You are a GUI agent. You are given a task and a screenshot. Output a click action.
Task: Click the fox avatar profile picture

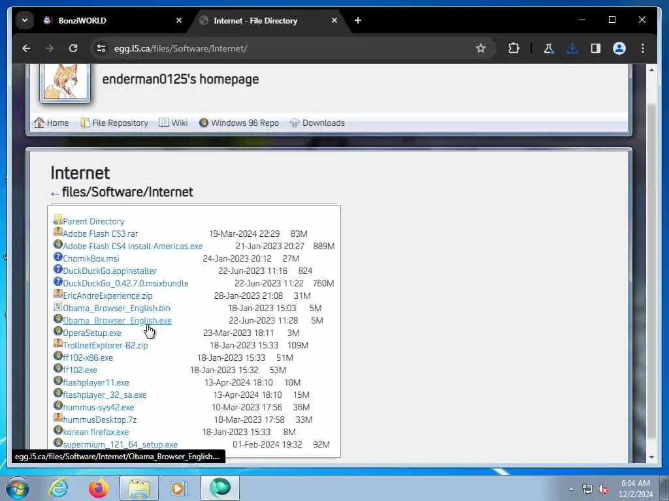[65, 82]
